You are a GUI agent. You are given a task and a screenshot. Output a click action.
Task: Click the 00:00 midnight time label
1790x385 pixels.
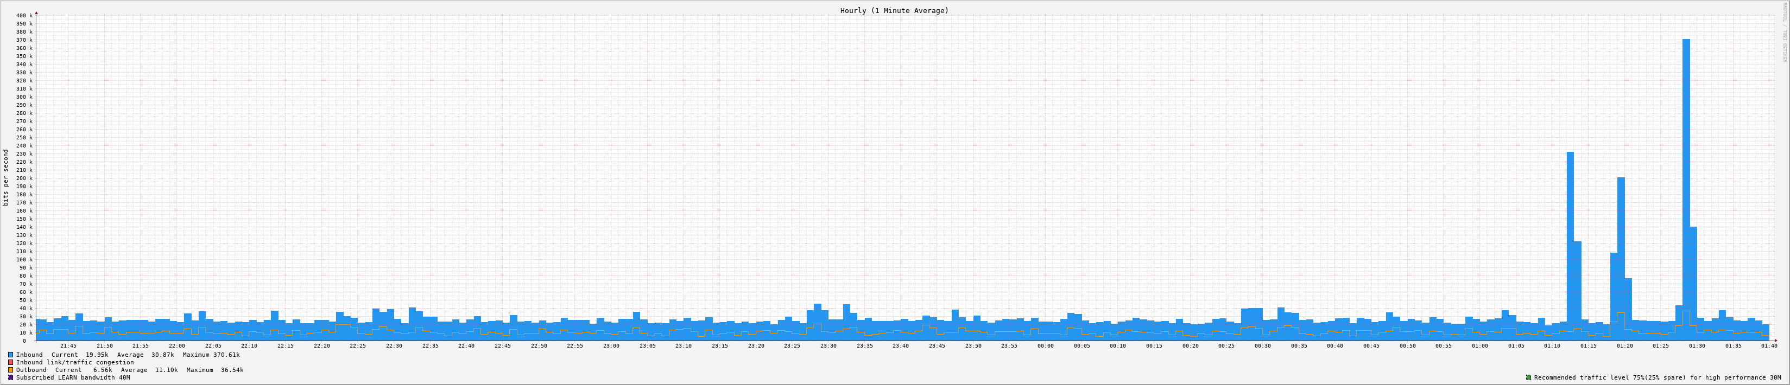[x=1045, y=345]
